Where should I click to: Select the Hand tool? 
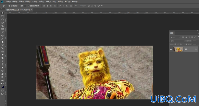click(x=2, y=74)
